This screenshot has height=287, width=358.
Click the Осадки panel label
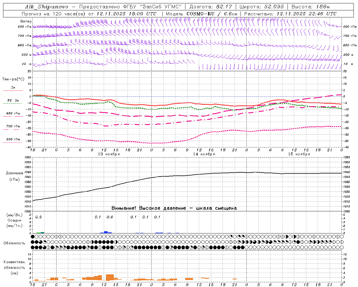[x=15, y=220]
